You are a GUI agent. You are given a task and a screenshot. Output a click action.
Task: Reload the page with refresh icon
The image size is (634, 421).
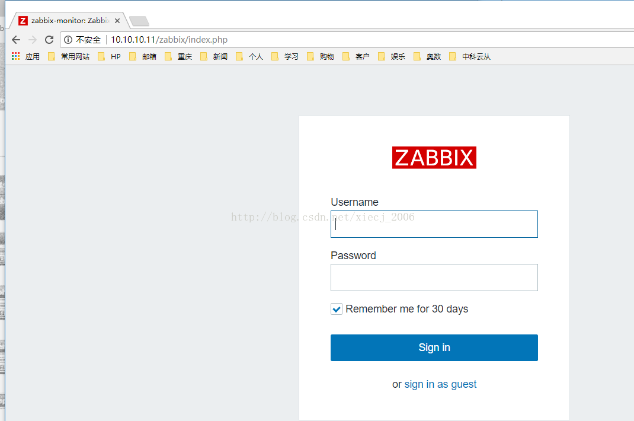pos(49,40)
